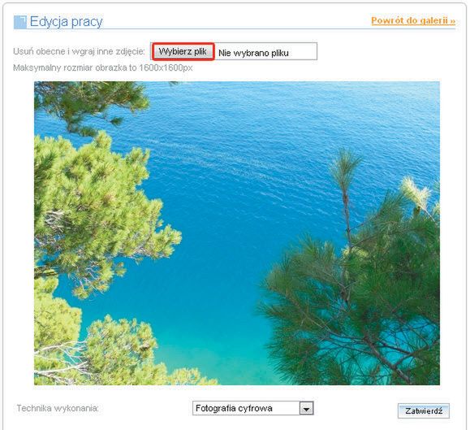Click the Nie wybrano pliku file field
This screenshot has height=430, width=470.
tap(265, 53)
